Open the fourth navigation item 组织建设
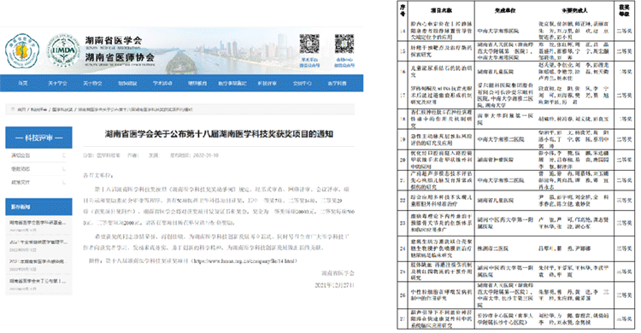 pos(127,84)
